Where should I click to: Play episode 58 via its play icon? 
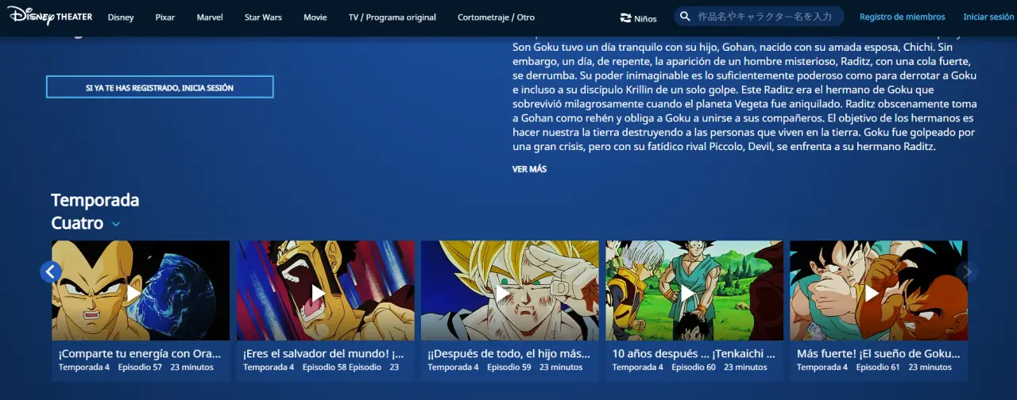319,293
